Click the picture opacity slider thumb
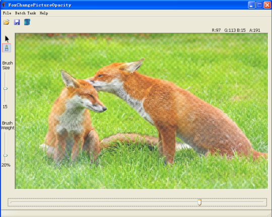This screenshot has width=272, height=217. [x=199, y=202]
